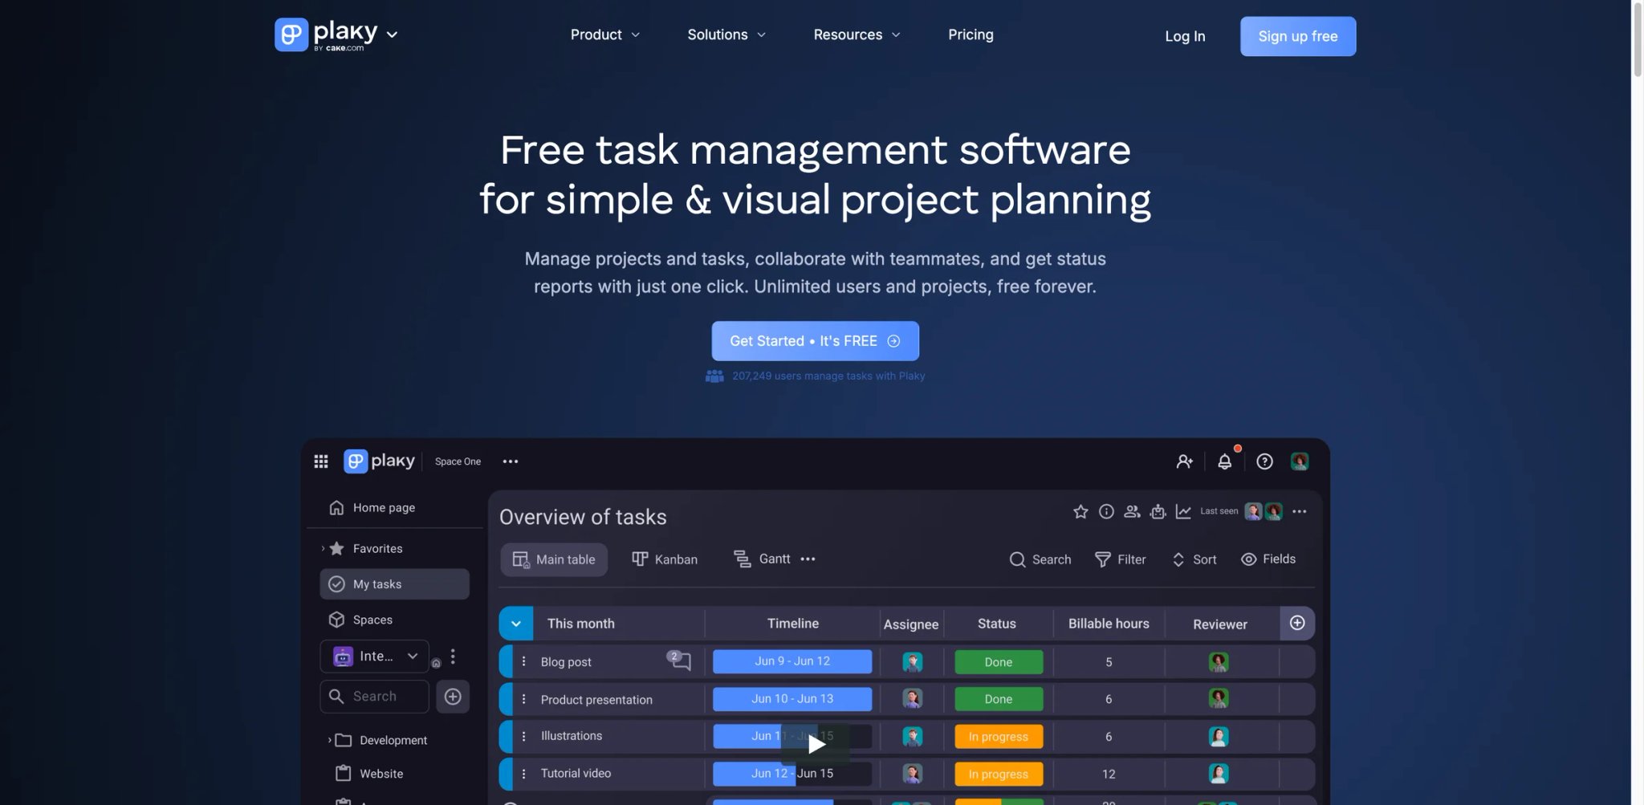Click the Jun 10 - Jun 13 timeline bar
1644x805 pixels.
[x=792, y=699]
